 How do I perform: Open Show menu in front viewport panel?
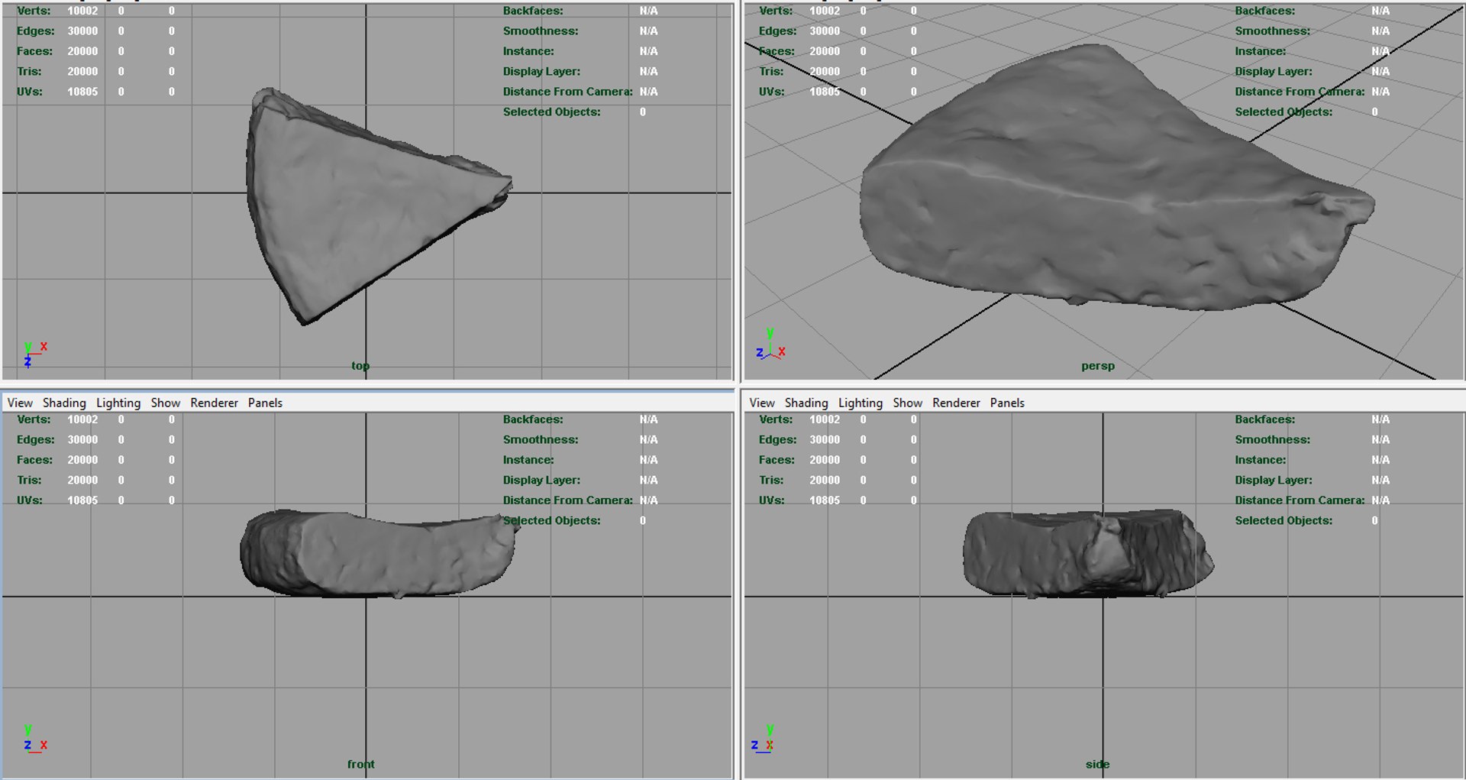[x=166, y=403]
